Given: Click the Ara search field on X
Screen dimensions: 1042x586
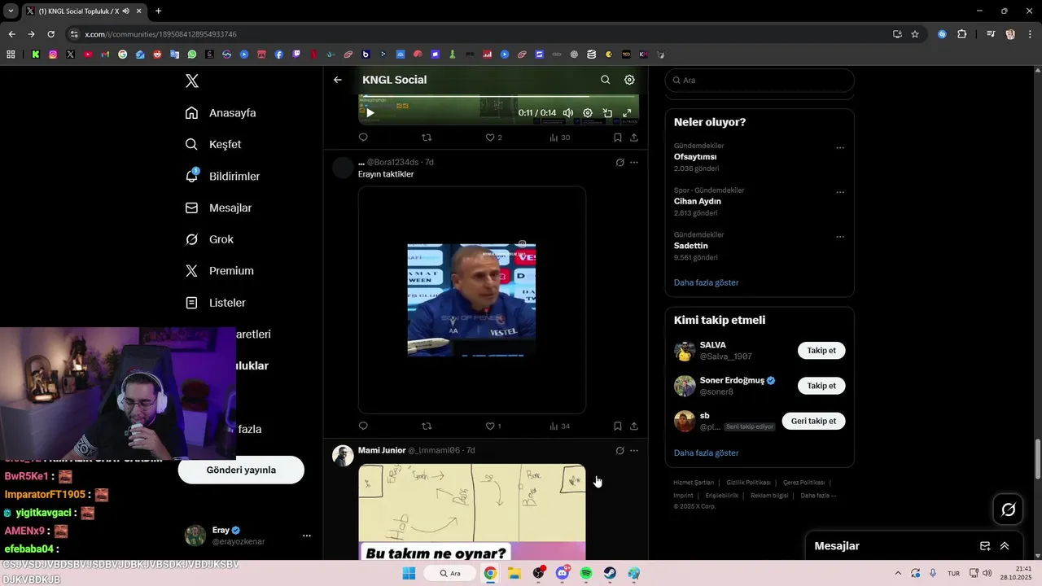Looking at the screenshot, I should tap(760, 80).
